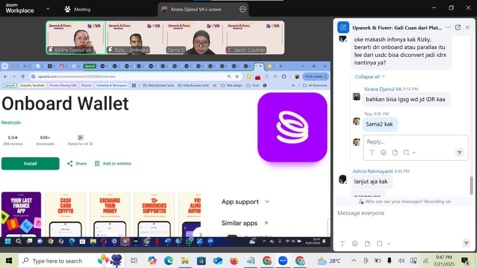Viewport: 477px width, 268px height.
Task: Open the shared browser's extensions puzzle icon
Action: click(x=283, y=76)
